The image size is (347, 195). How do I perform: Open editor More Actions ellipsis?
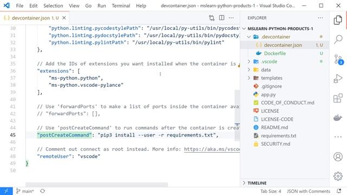click(x=232, y=18)
